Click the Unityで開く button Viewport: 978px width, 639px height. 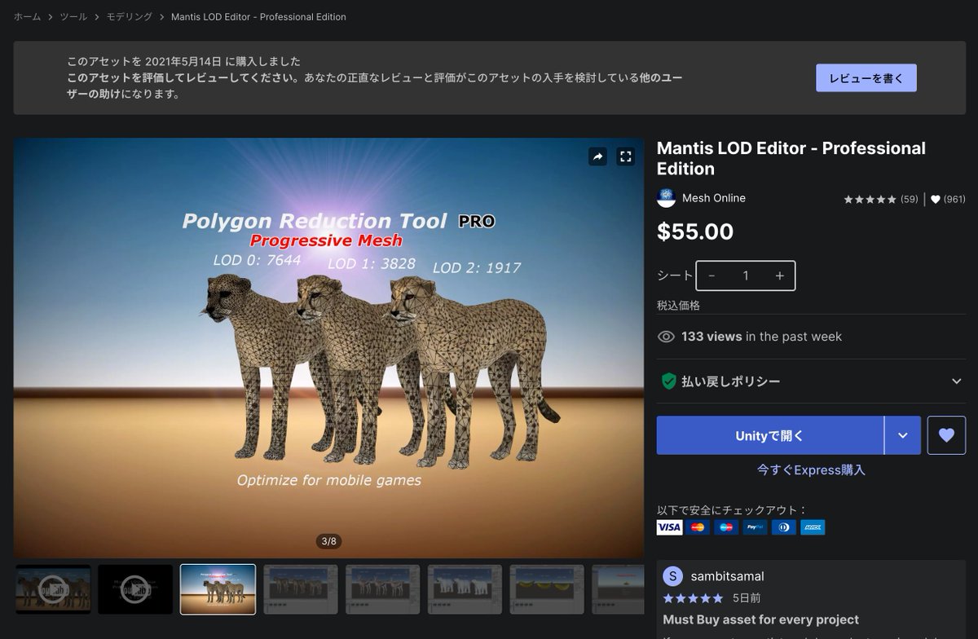pos(770,435)
